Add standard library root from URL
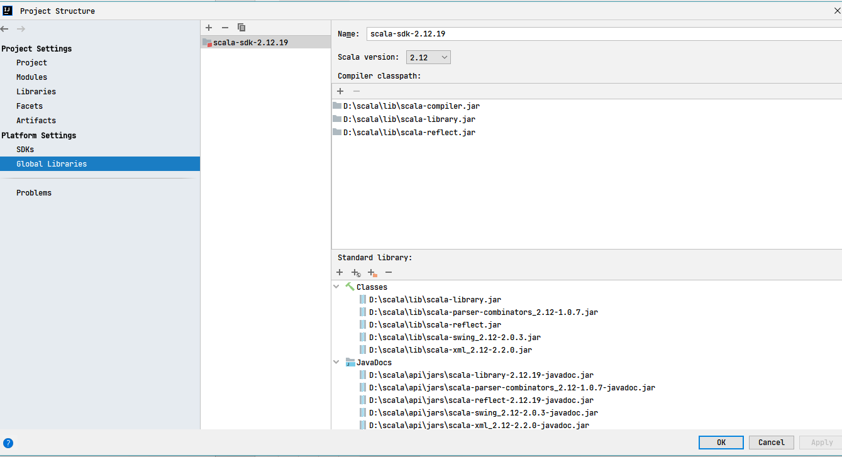Image resolution: width=842 pixels, height=457 pixels. 356,273
